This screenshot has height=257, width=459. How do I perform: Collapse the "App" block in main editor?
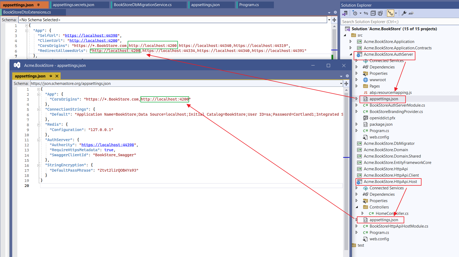pos(27,31)
